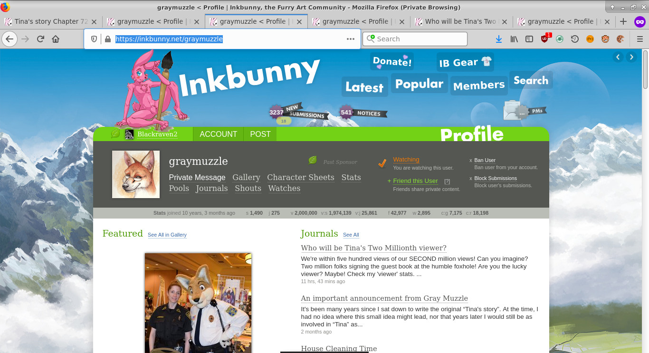Open journal 'Who will be Tina's Two Millionth viewer?'

373,248
